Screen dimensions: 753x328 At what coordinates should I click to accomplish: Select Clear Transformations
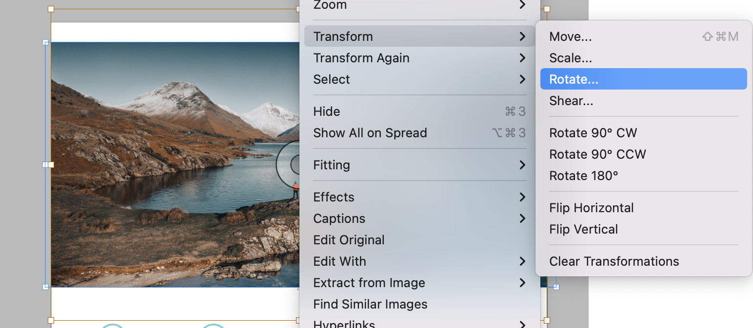[x=643, y=261]
